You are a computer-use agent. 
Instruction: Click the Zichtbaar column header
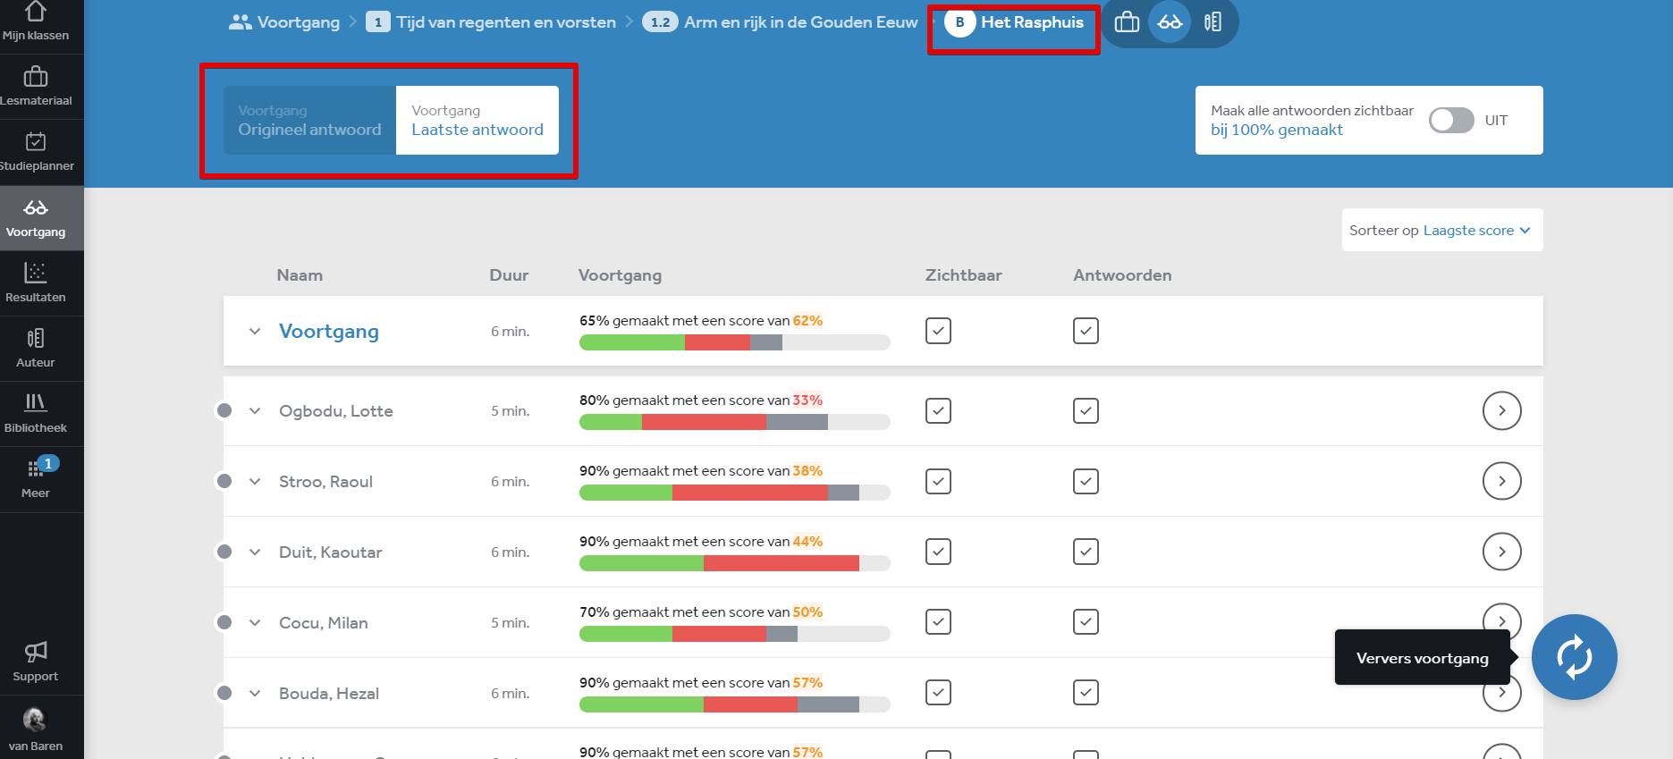[964, 275]
